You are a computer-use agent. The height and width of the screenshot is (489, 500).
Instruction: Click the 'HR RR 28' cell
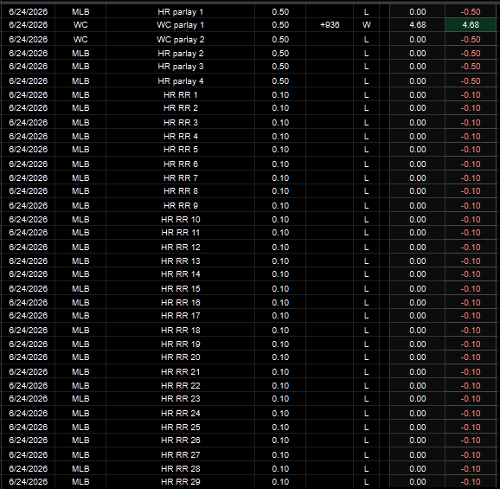[181, 468]
